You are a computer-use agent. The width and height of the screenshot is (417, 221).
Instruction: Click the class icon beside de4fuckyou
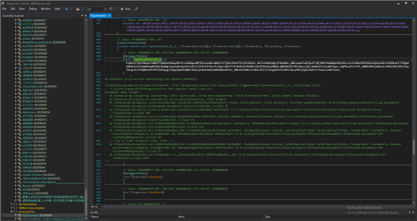(19, 112)
